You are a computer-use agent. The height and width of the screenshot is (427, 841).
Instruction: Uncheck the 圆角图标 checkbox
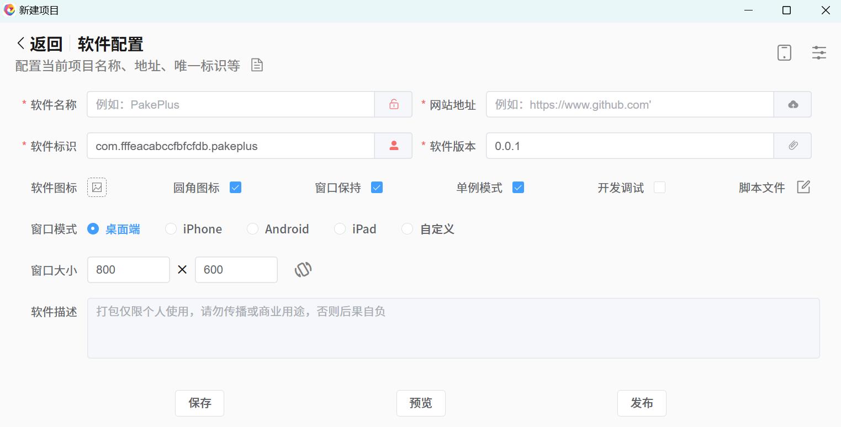point(236,188)
